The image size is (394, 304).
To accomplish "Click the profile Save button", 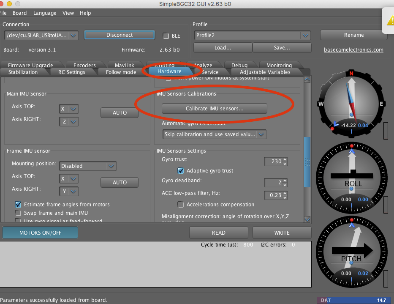I will coord(282,47).
